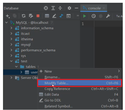Expand the mysql schema

click(11, 44)
